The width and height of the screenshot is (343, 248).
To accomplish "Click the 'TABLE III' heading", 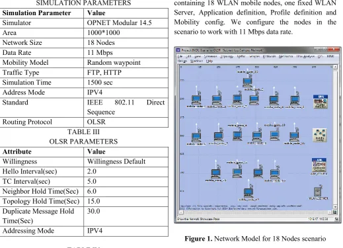I will [x=83, y=132].
